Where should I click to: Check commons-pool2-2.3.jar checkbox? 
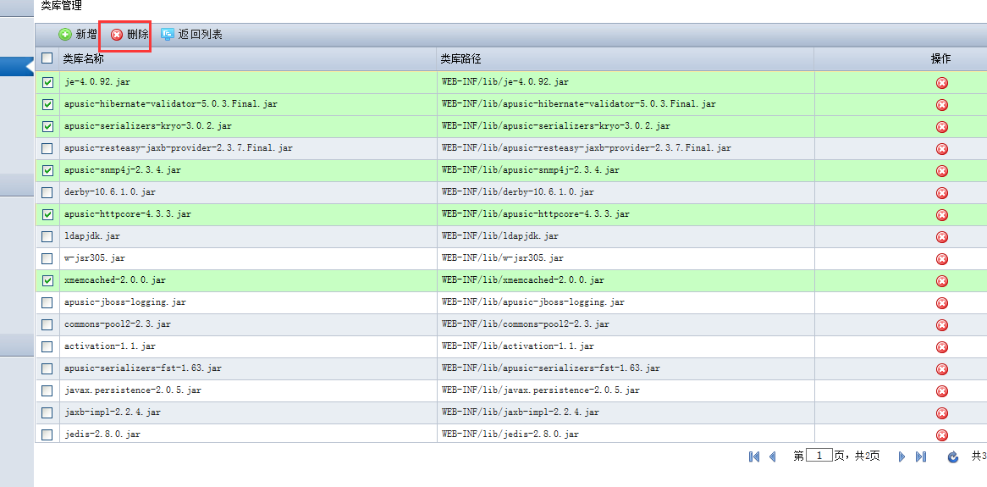[47, 324]
